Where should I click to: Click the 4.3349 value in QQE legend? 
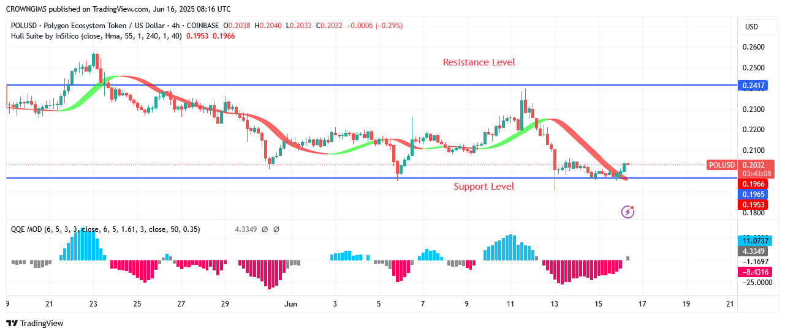pos(246,229)
